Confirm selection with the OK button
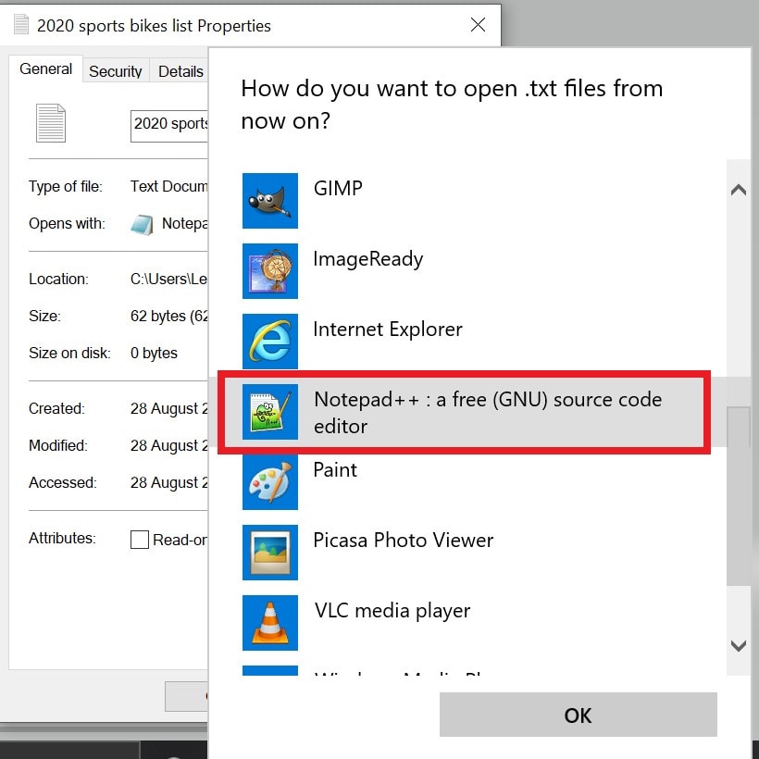Viewport: 759px width, 759px height. point(578,715)
